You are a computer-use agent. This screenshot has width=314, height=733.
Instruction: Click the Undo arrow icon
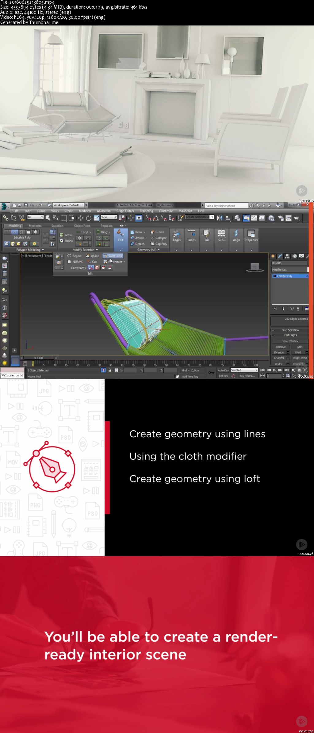pos(32,205)
